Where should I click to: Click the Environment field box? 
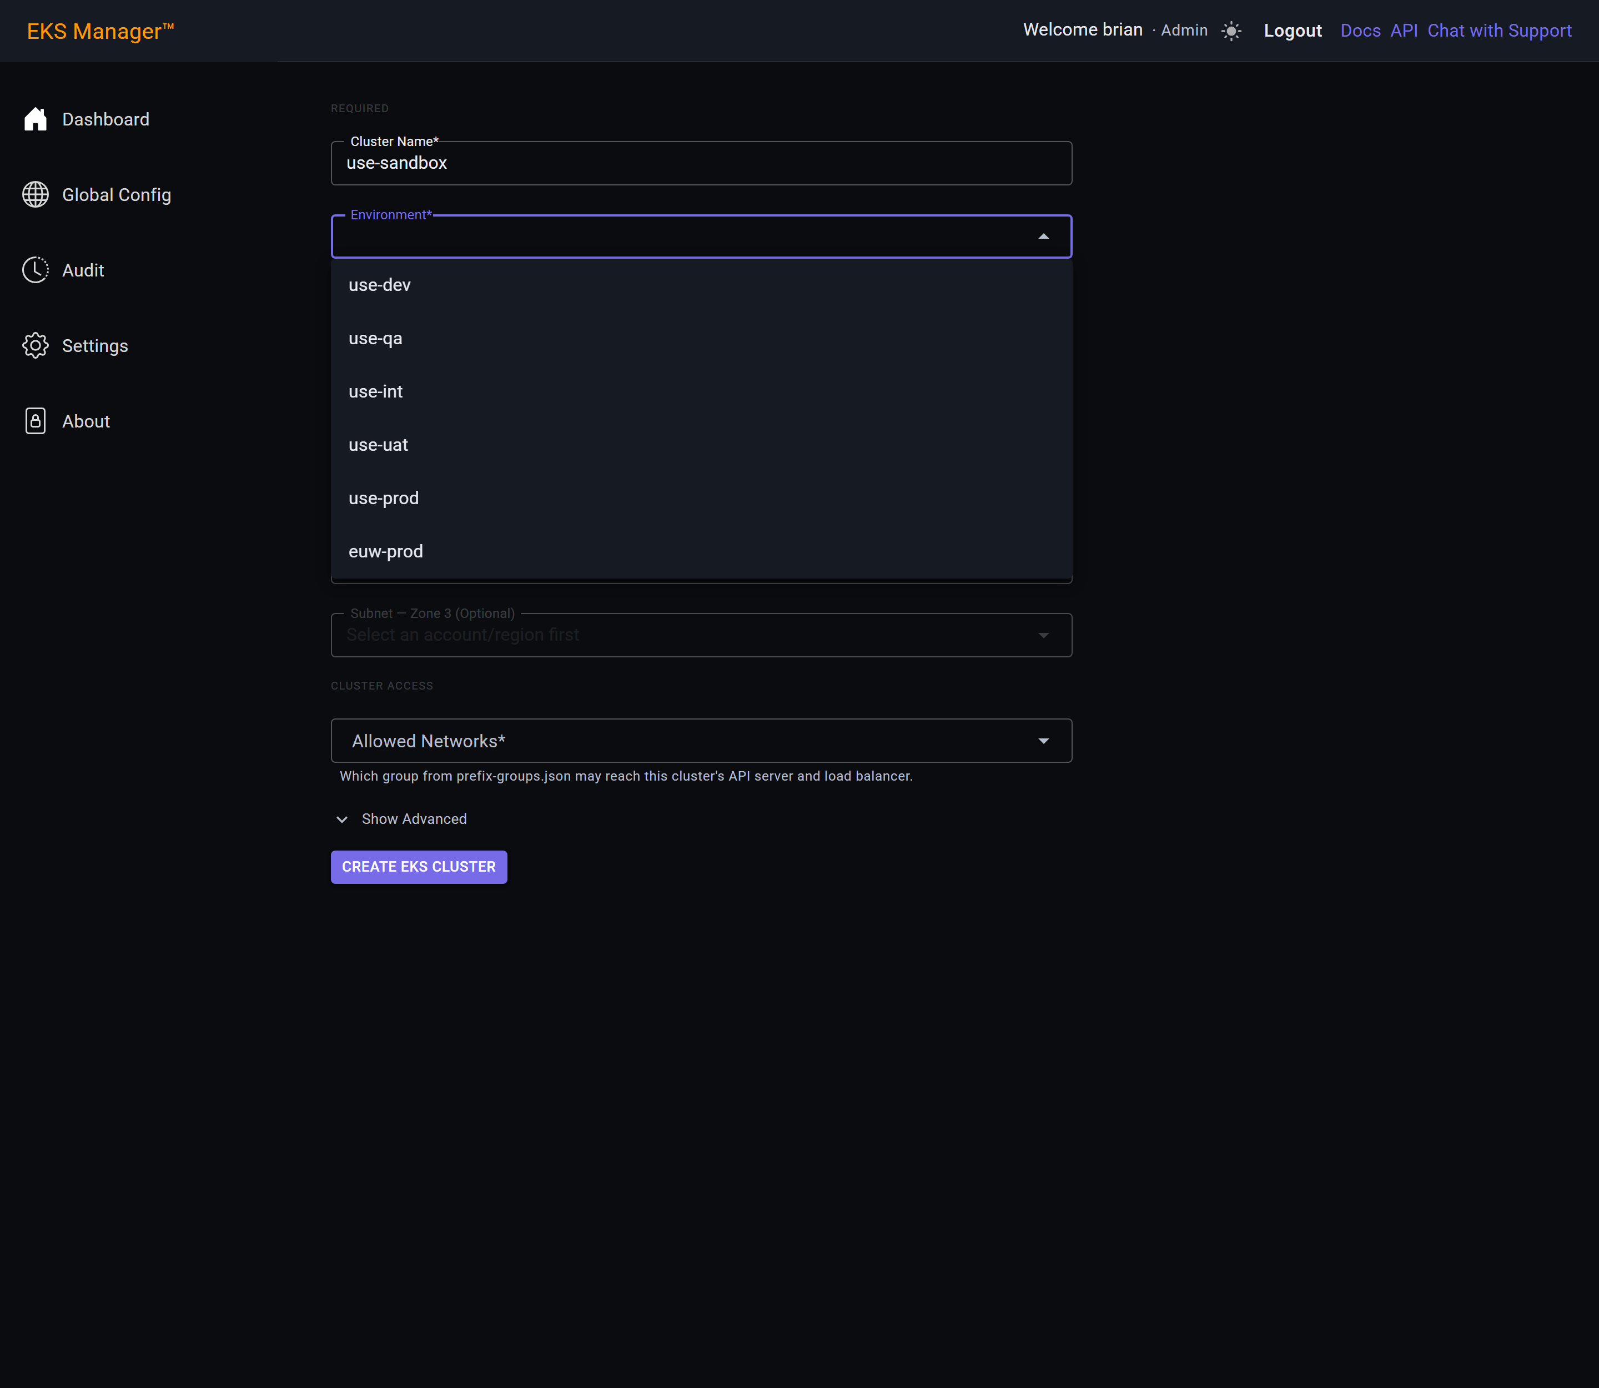701,237
